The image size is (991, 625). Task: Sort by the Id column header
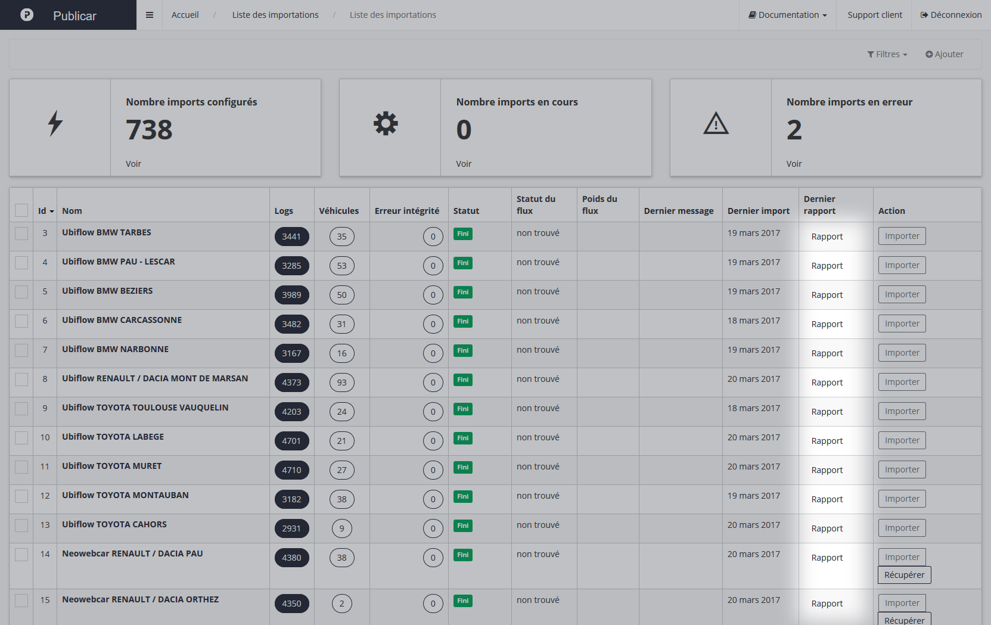[46, 211]
